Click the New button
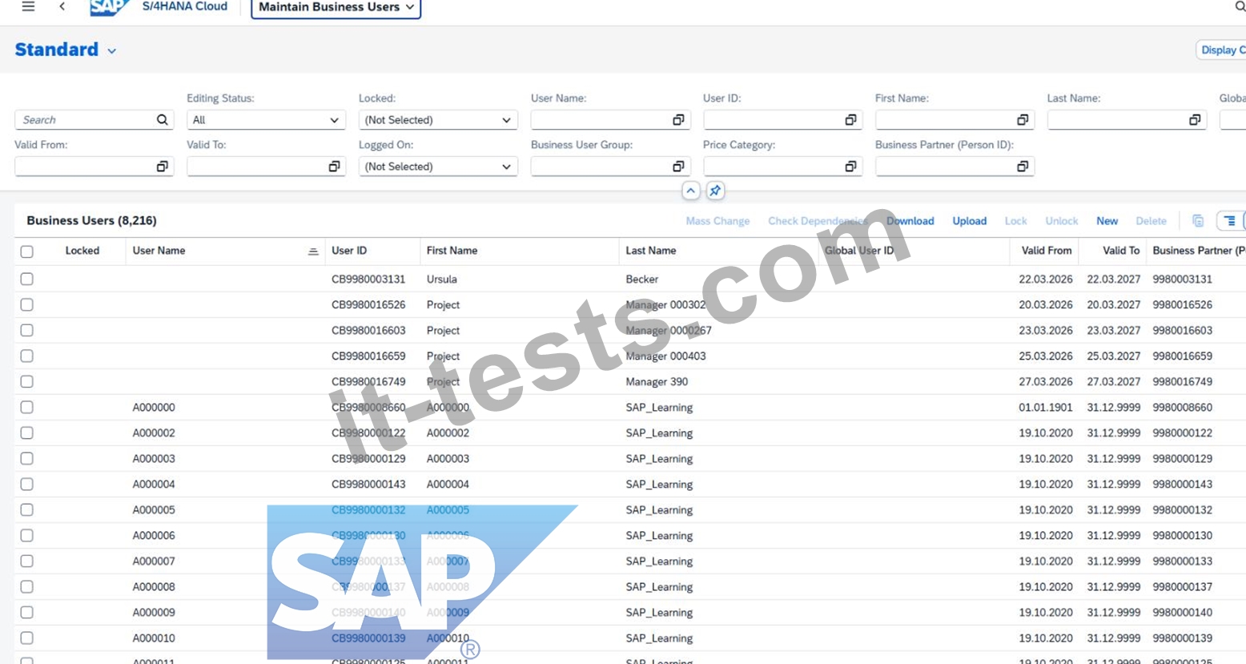 (1107, 221)
